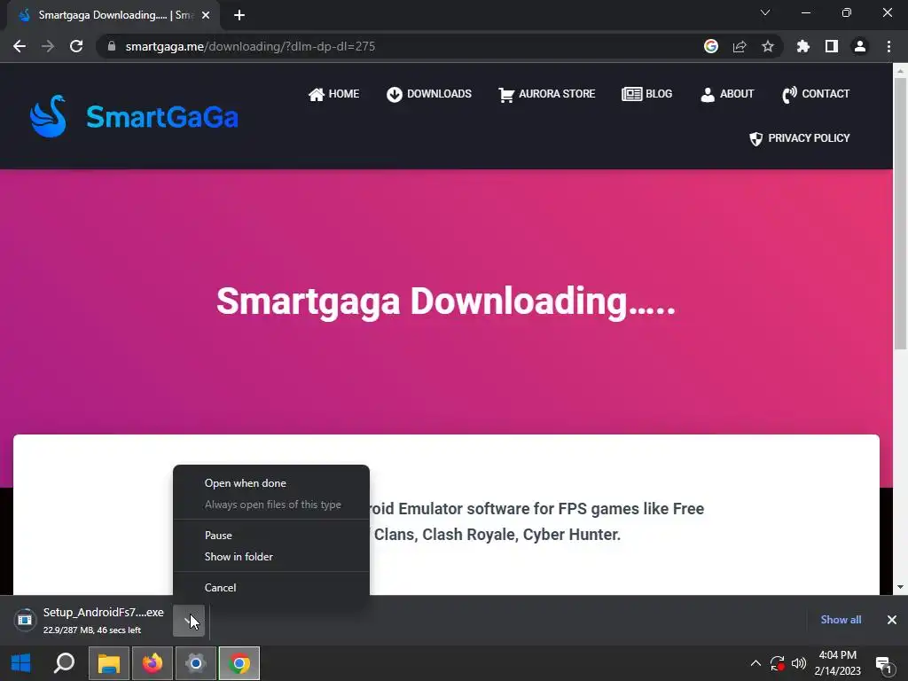This screenshot has width=908, height=681.
Task: Open the Extensions puzzle icon
Action: [x=803, y=46]
